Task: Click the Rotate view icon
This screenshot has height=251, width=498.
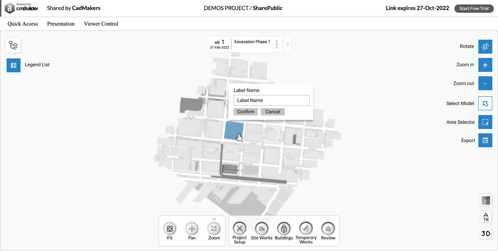Action: pos(485,46)
